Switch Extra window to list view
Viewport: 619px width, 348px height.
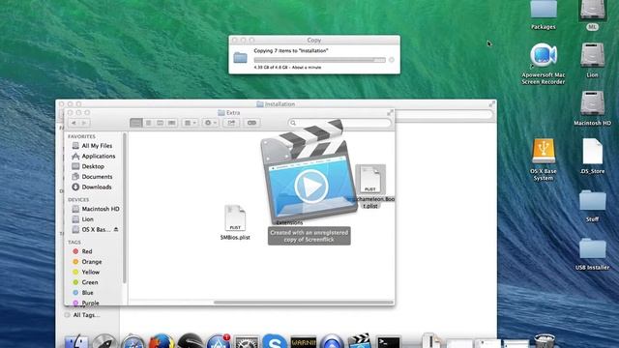tap(148, 123)
